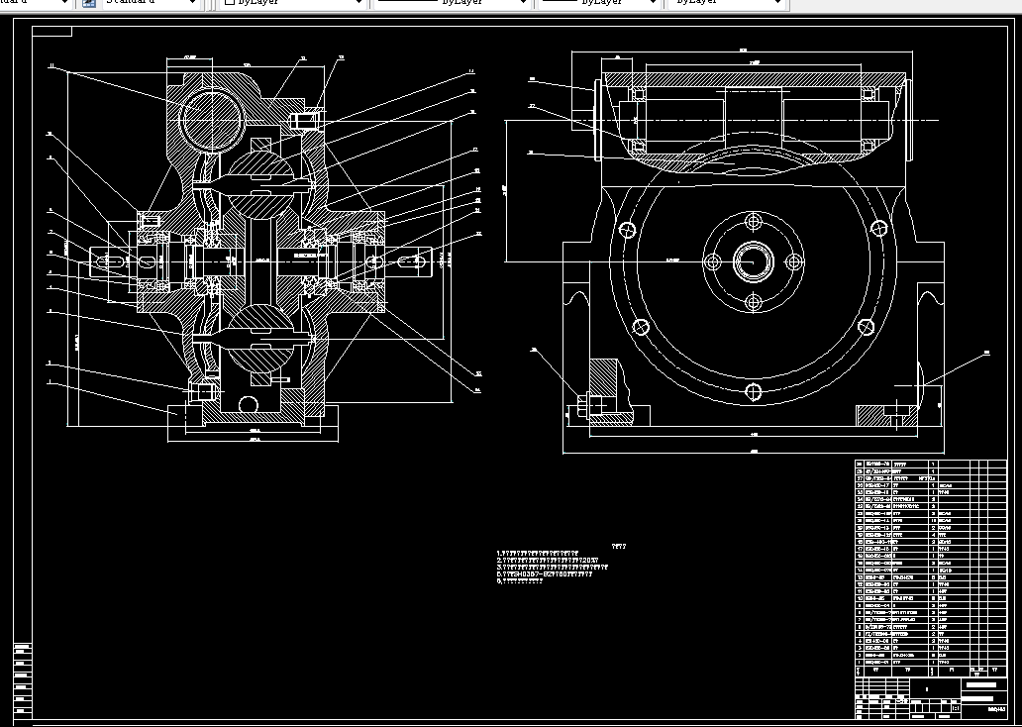Select the oil drain circle at housing bottom
Image resolution: width=1022 pixels, height=727 pixels.
tap(249, 405)
